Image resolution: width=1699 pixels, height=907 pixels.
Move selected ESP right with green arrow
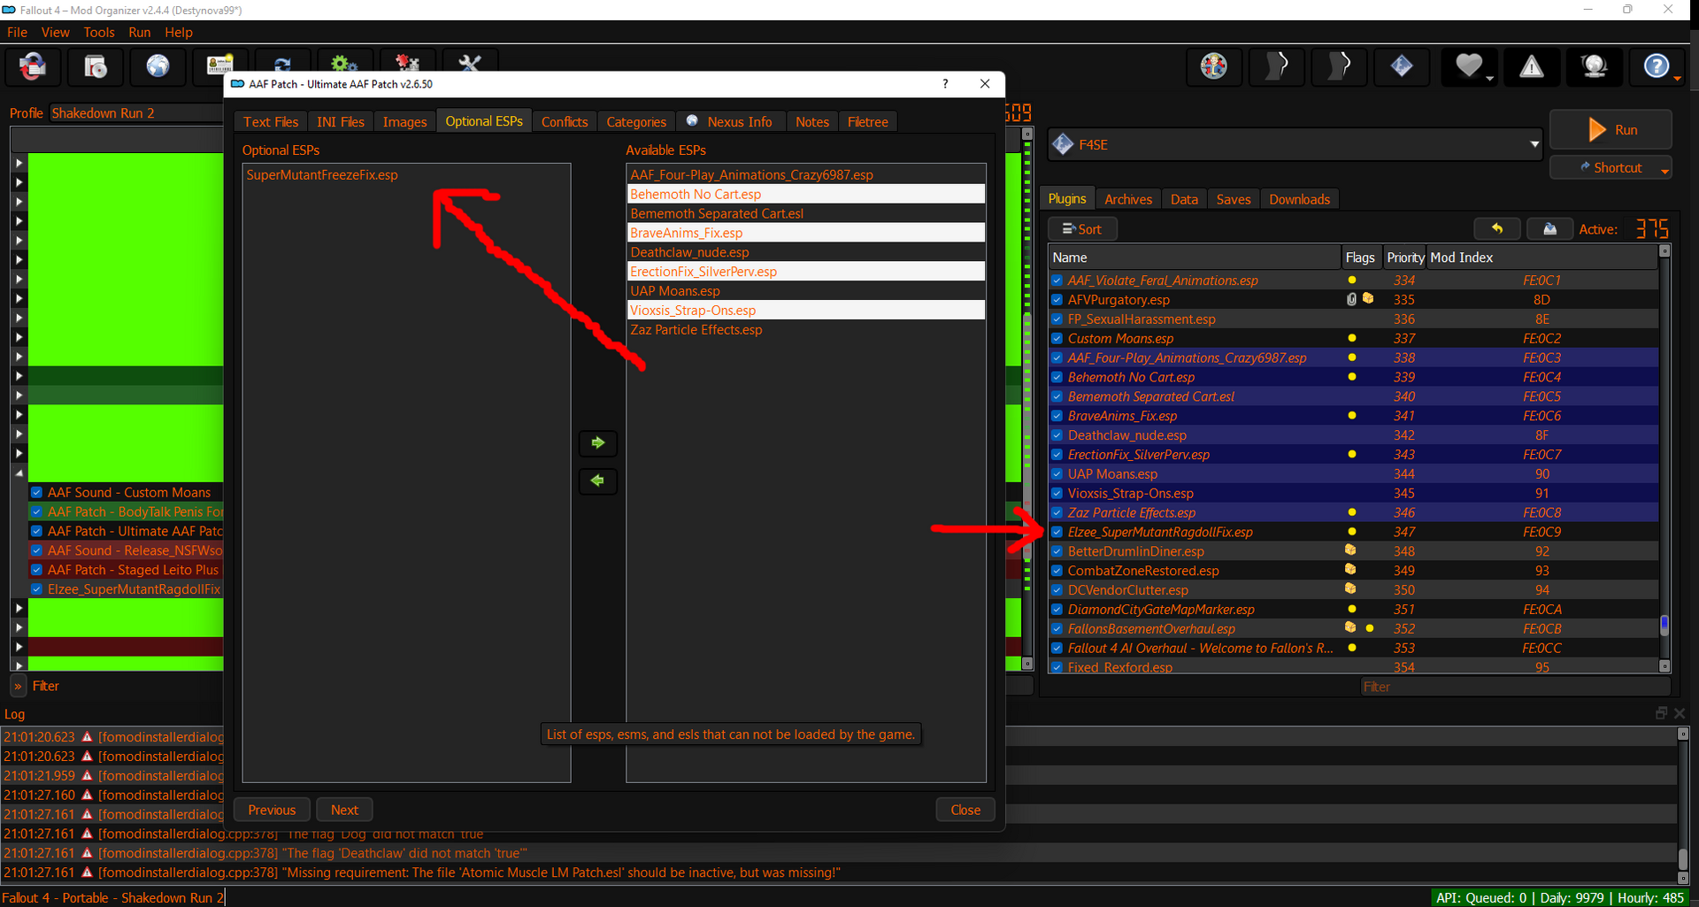point(598,442)
